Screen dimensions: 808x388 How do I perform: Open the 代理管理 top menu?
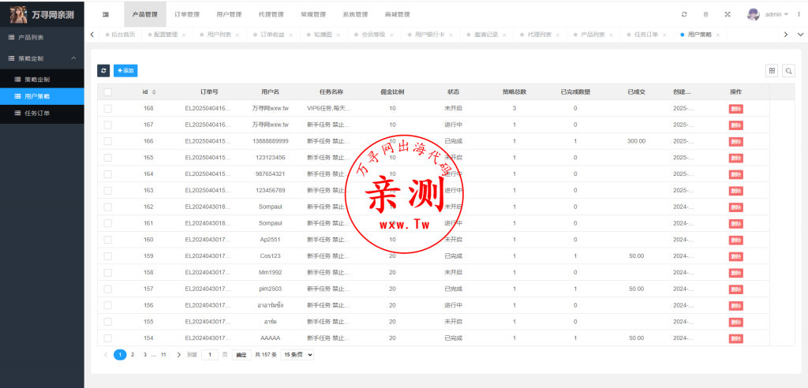tap(271, 14)
